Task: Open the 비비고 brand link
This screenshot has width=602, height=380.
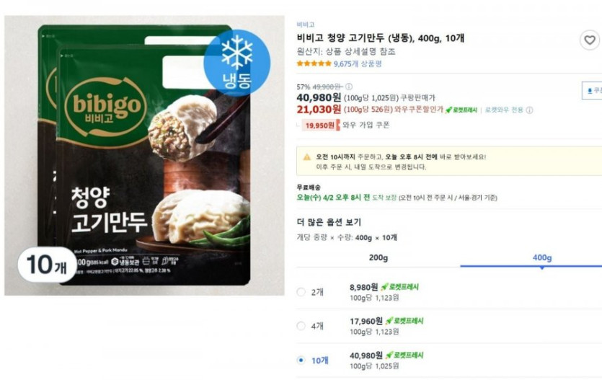Action: [306, 25]
